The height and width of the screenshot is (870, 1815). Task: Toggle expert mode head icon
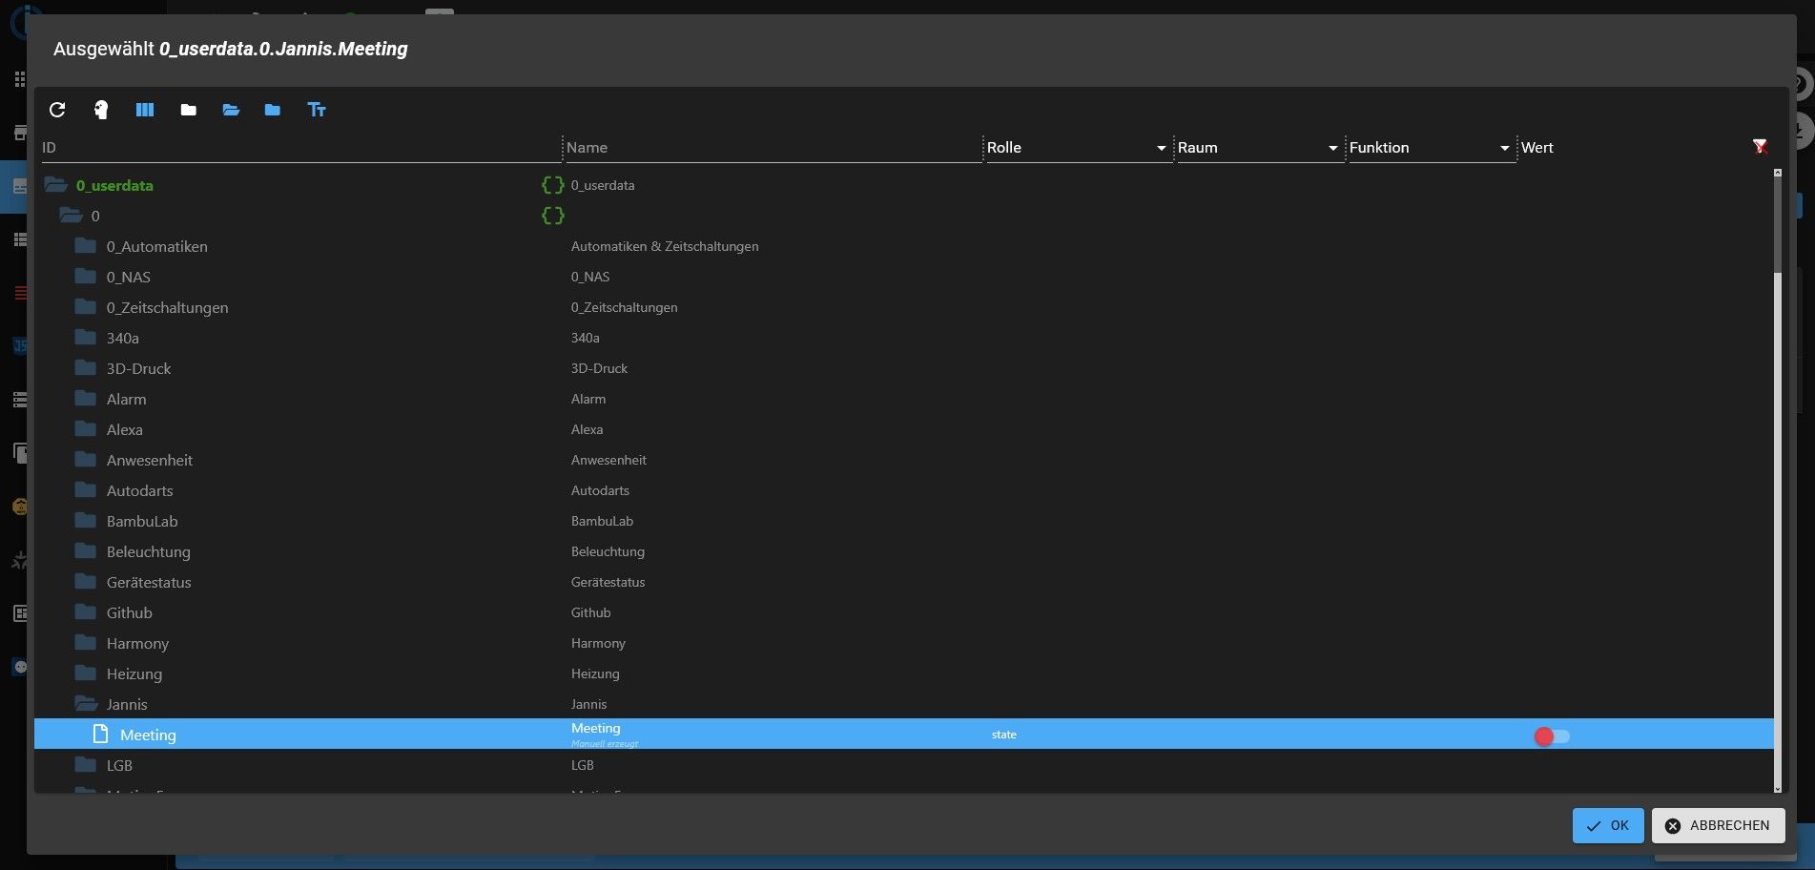[101, 110]
